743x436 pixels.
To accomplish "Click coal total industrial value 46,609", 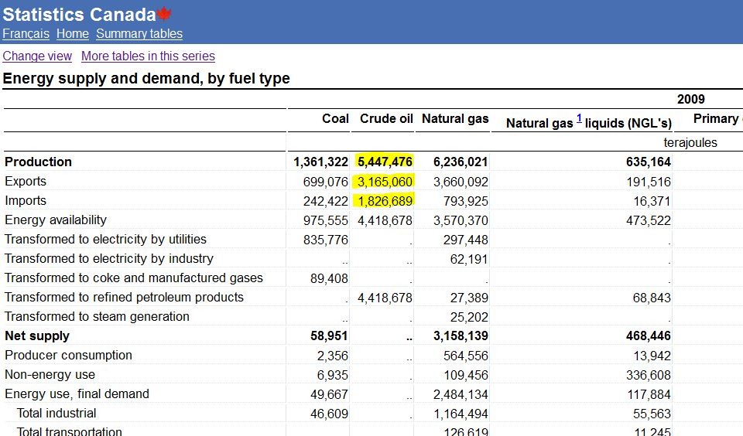I will click(x=330, y=414).
